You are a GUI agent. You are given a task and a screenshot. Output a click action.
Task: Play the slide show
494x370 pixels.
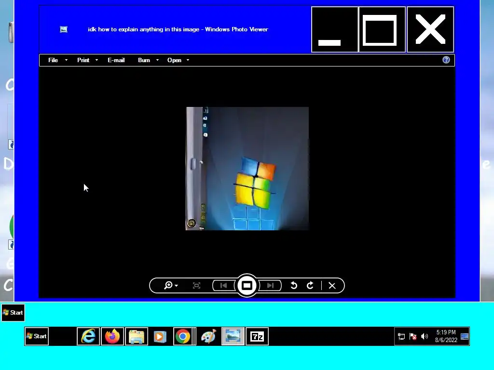click(247, 285)
